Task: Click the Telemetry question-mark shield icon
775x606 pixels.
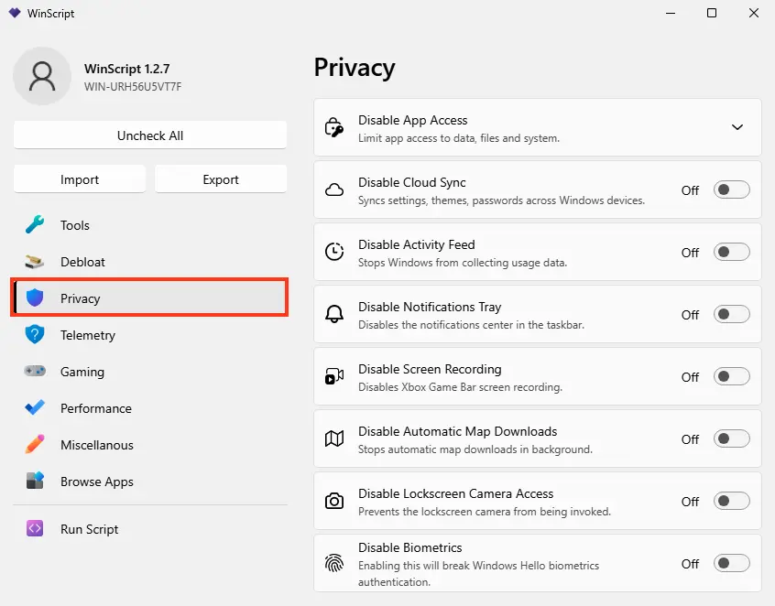Action: tap(35, 334)
